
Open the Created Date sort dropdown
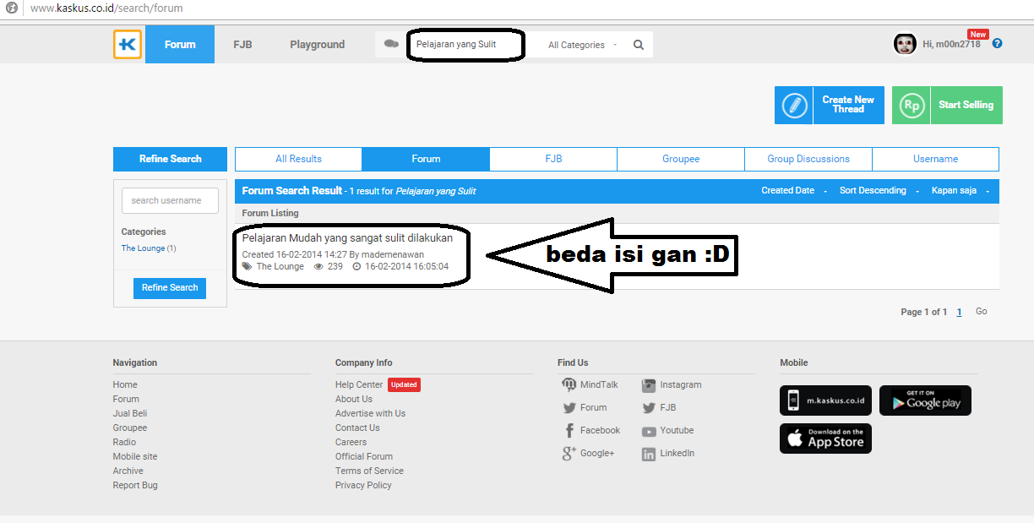(x=794, y=191)
